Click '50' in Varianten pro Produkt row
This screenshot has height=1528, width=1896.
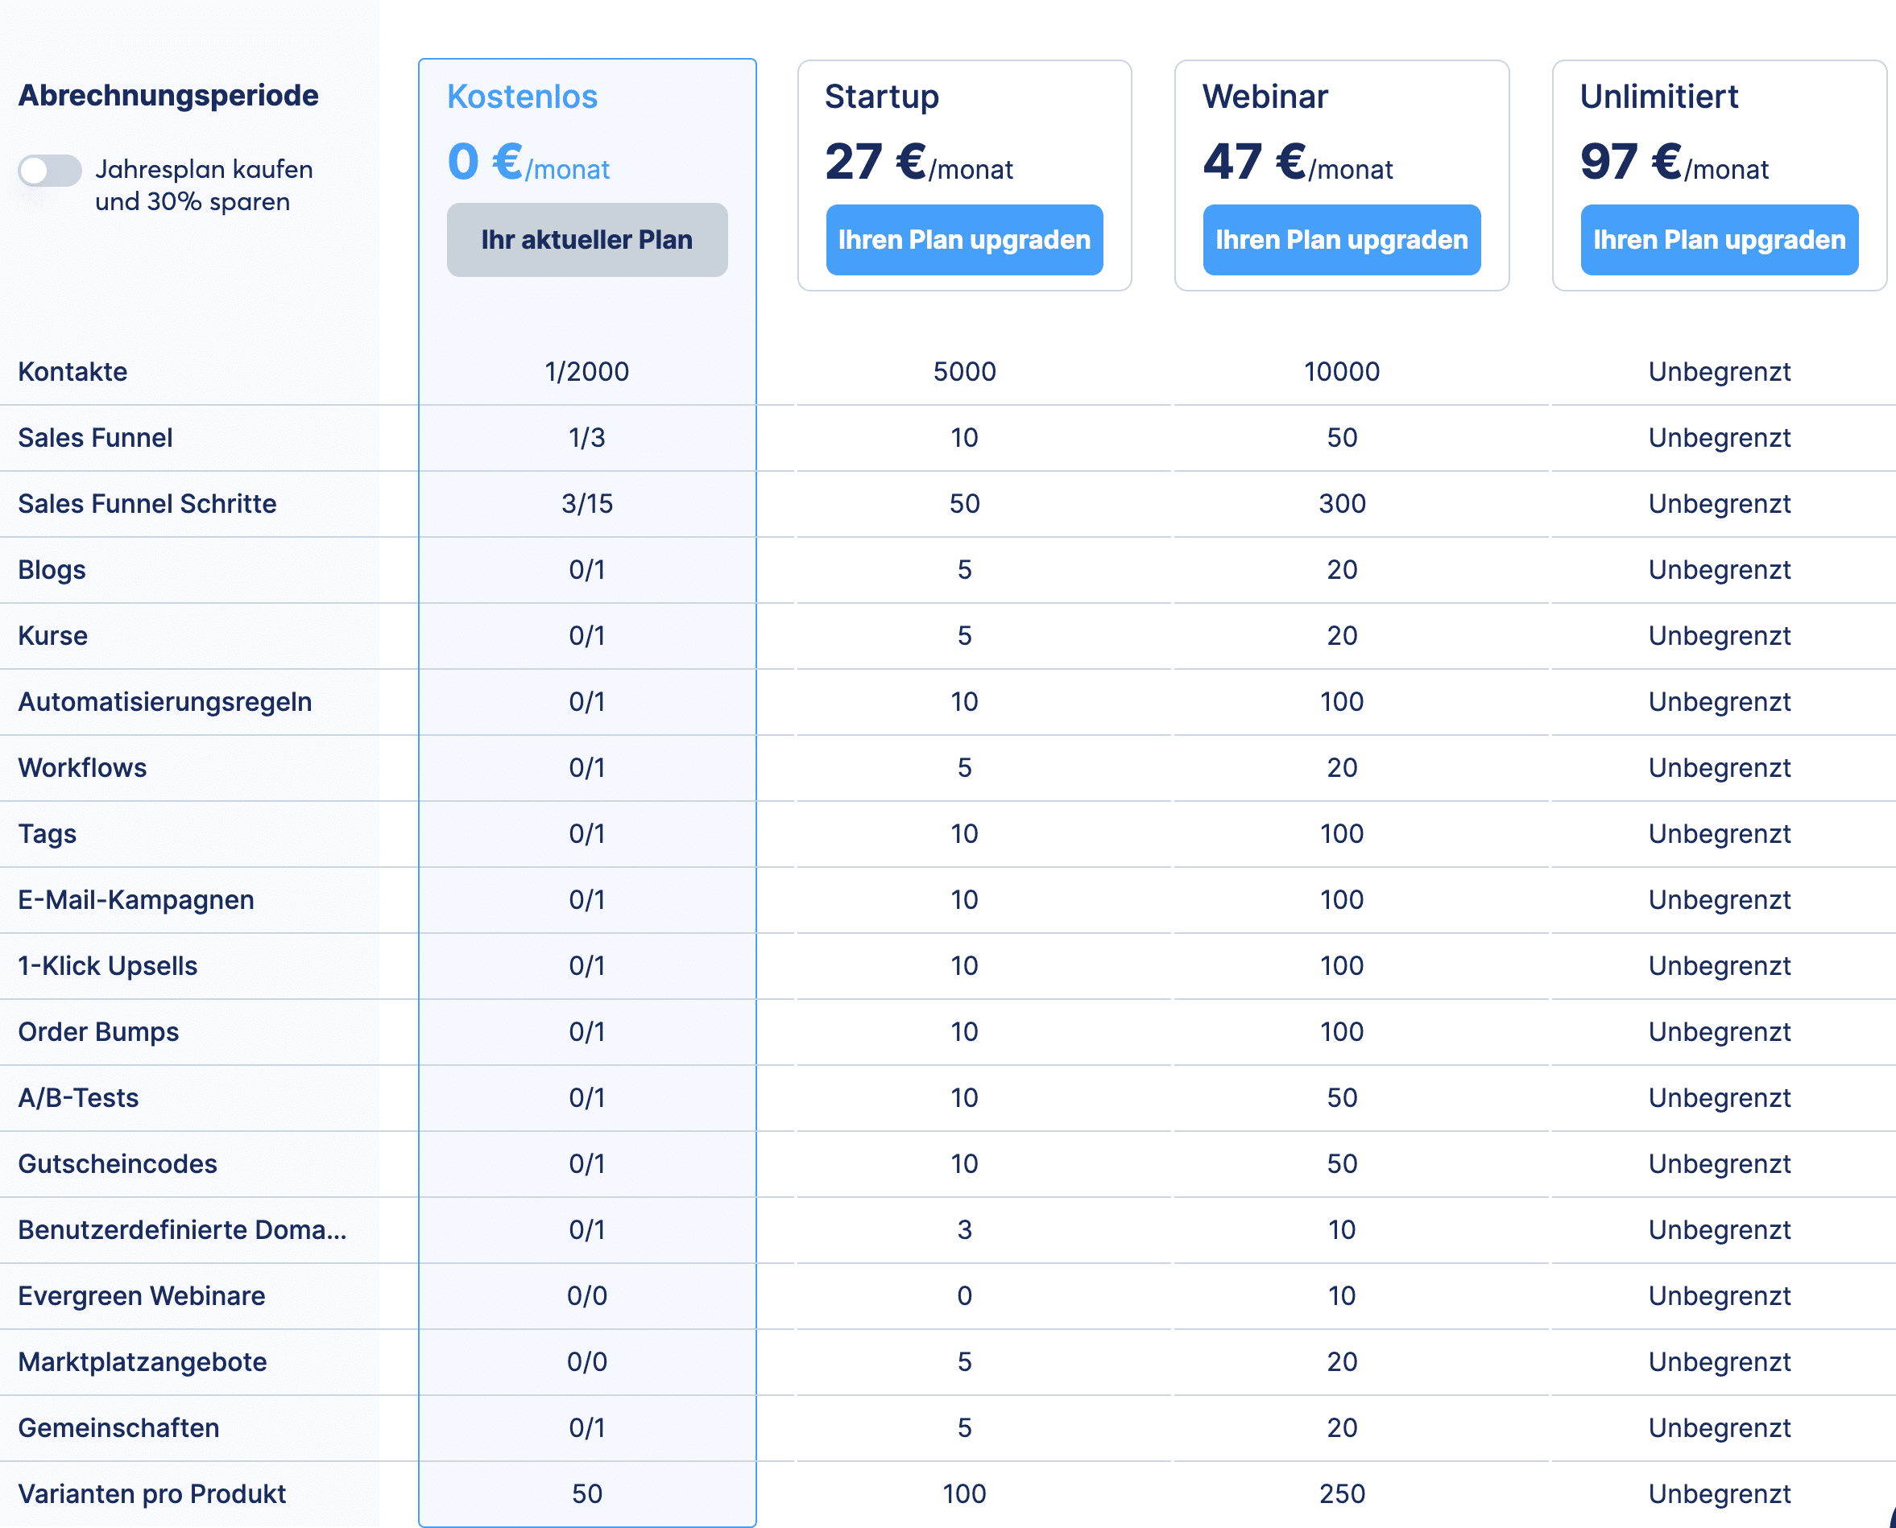tap(586, 1493)
